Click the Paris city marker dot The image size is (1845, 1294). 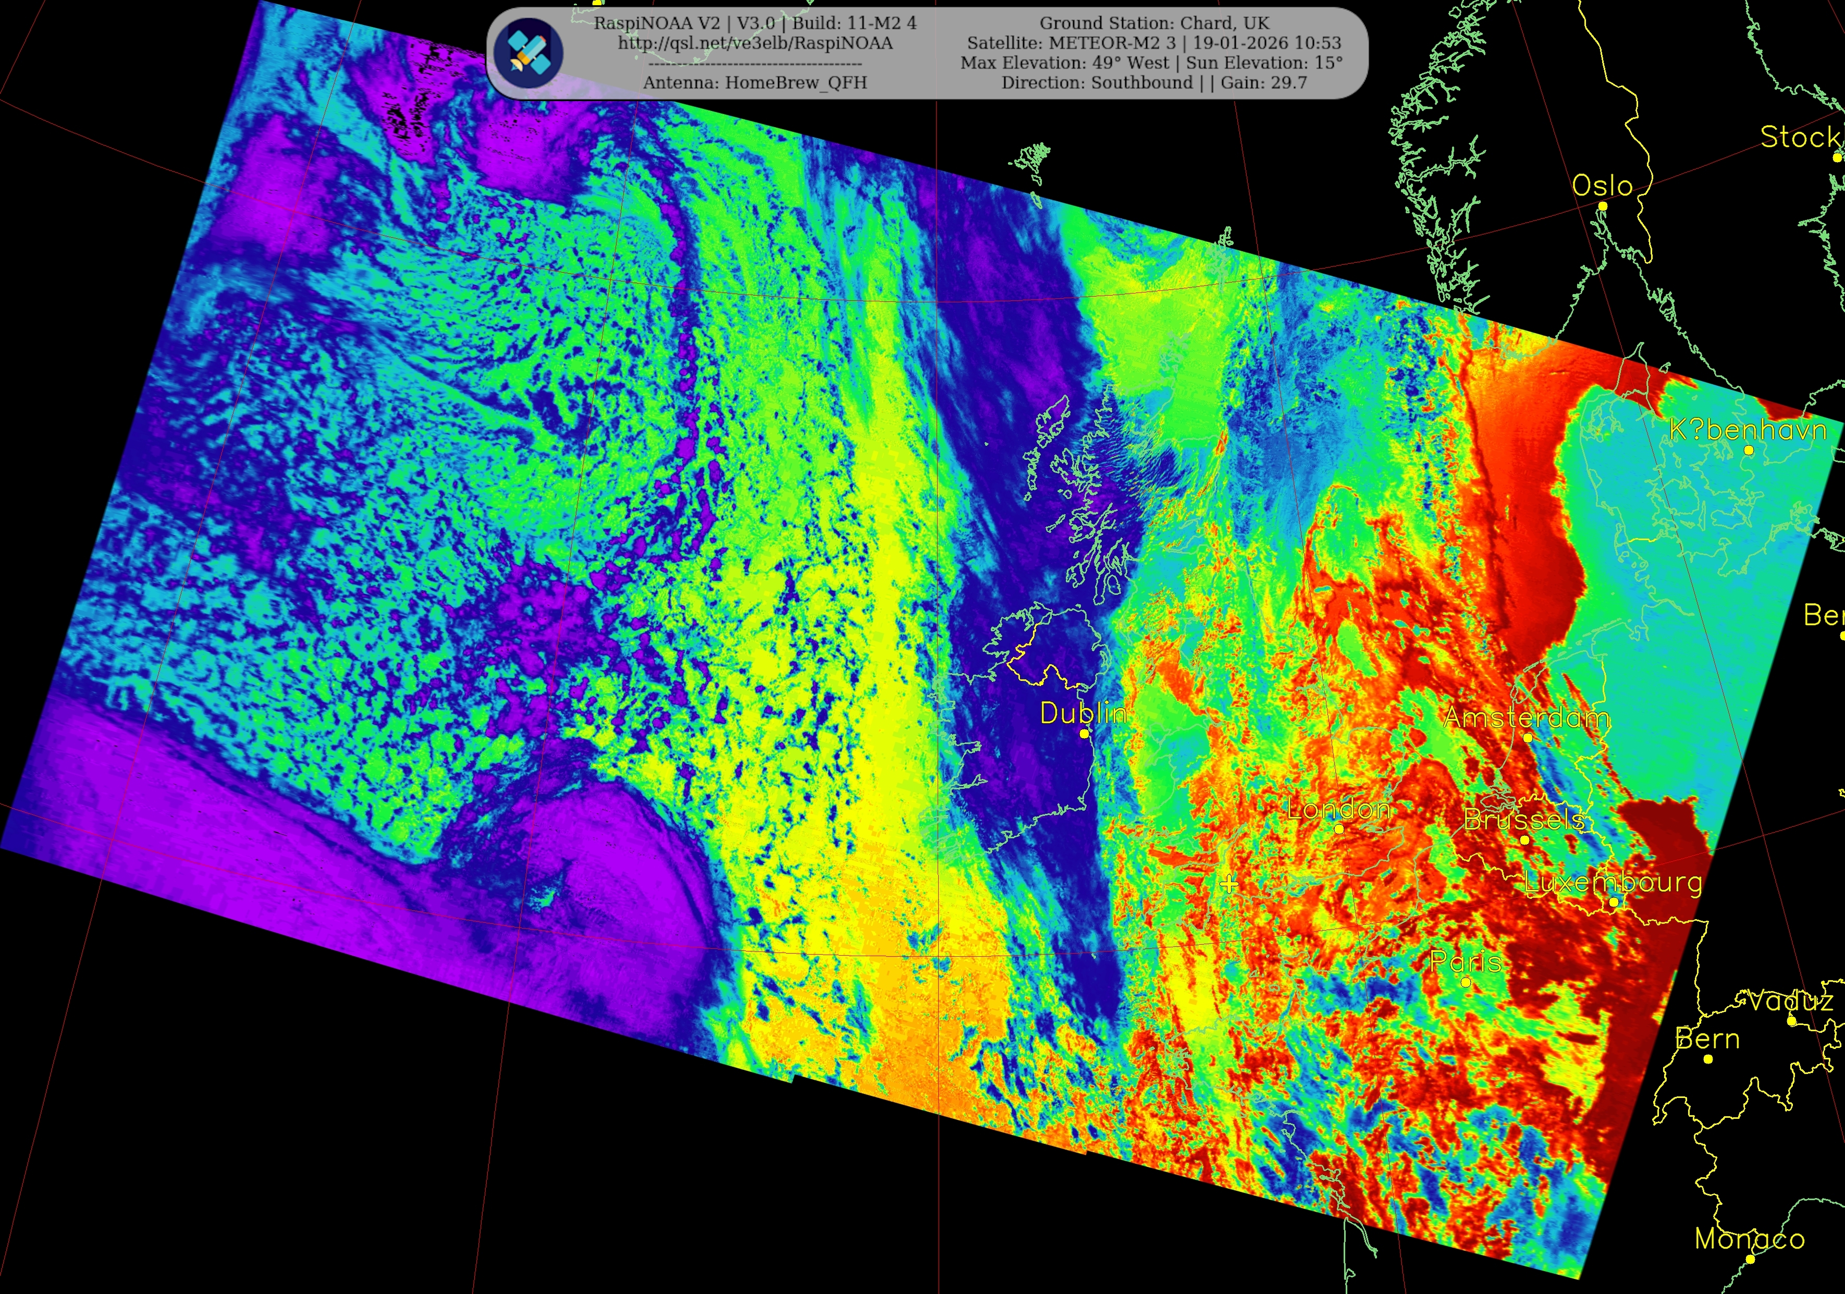click(x=1466, y=982)
